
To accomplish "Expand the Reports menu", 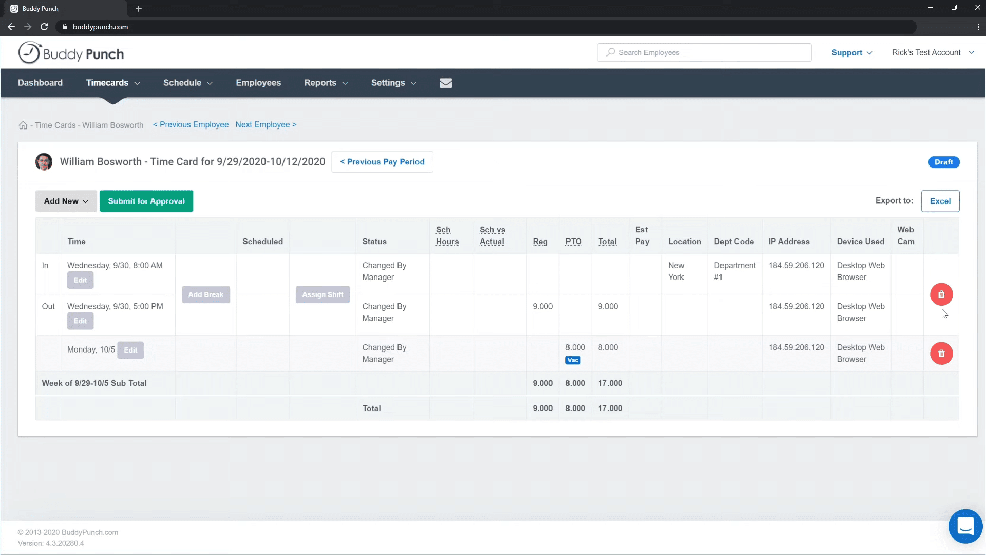I will click(326, 83).
